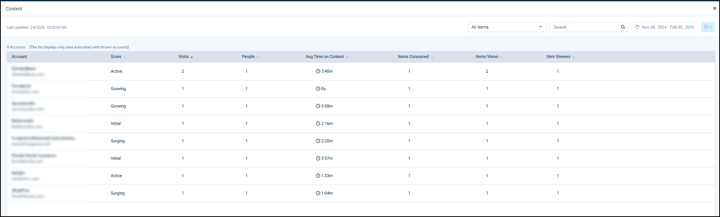The width and height of the screenshot is (720, 217).
Task: Click into the Search input field
Action: point(585,27)
